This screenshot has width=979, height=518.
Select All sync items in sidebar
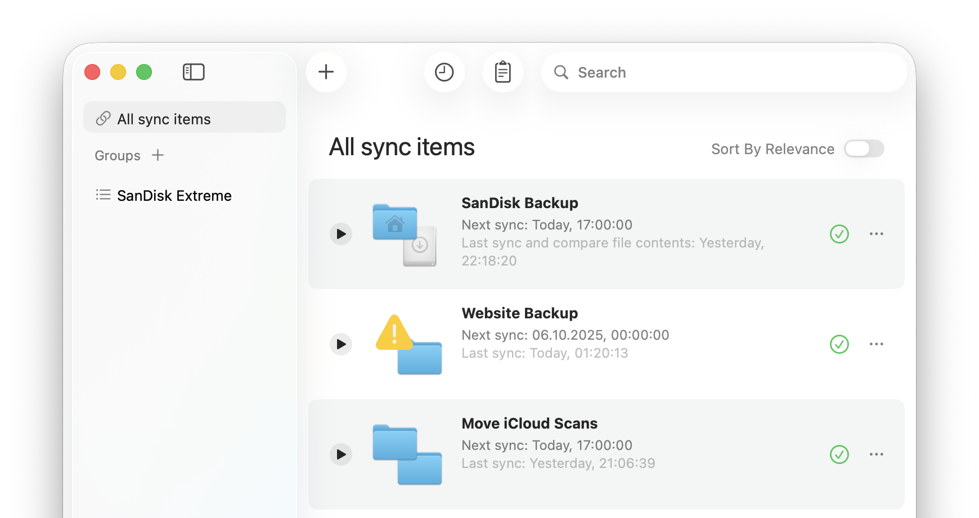point(185,118)
